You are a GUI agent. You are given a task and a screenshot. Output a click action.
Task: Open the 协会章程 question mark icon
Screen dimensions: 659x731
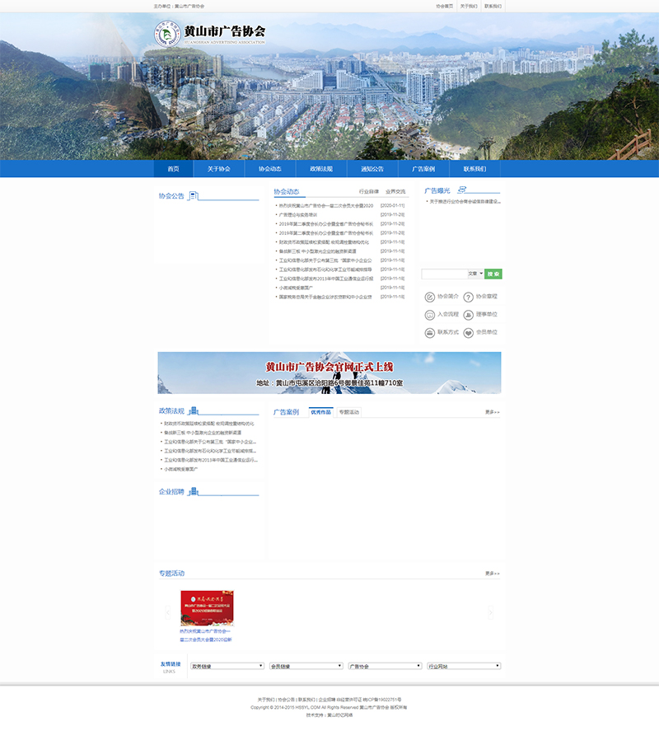pos(469,297)
